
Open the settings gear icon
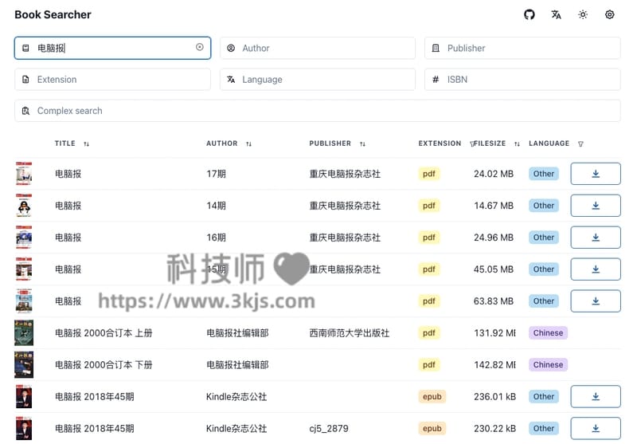click(609, 14)
